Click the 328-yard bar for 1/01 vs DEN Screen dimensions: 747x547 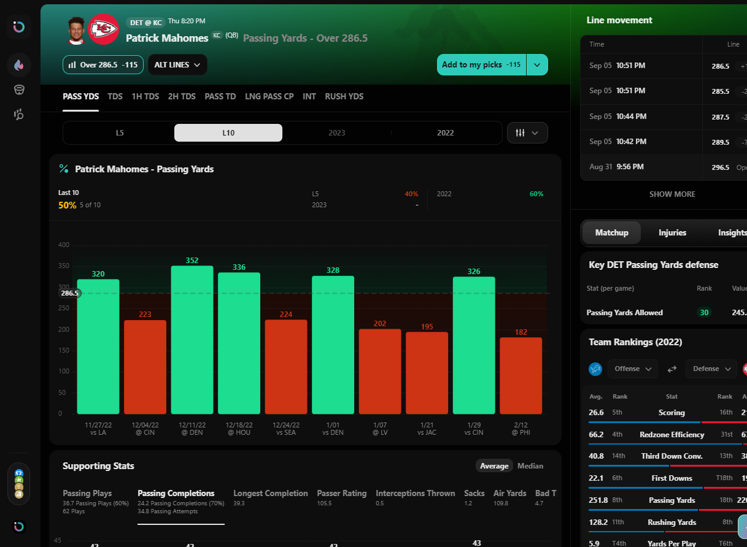pyautogui.click(x=333, y=345)
